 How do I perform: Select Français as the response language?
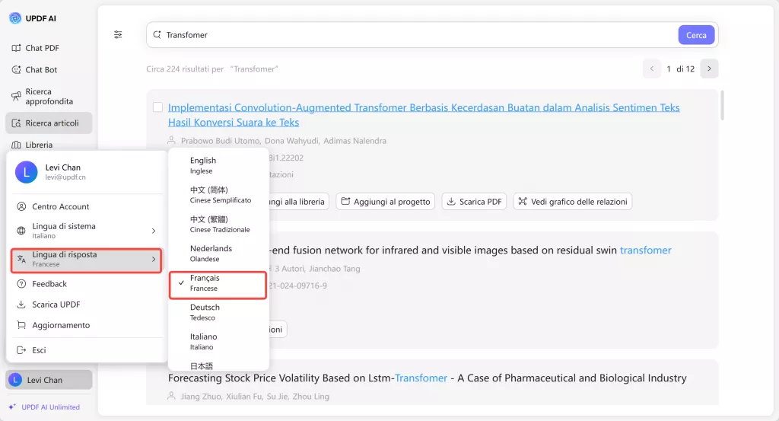(x=217, y=283)
